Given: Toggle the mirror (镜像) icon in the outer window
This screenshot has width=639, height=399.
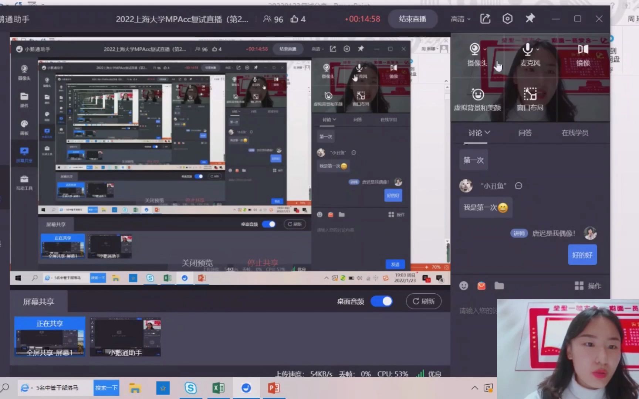Looking at the screenshot, I should tap(583, 49).
